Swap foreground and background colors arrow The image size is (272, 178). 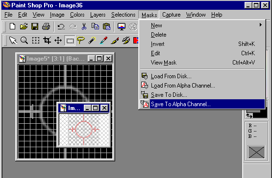(249, 116)
